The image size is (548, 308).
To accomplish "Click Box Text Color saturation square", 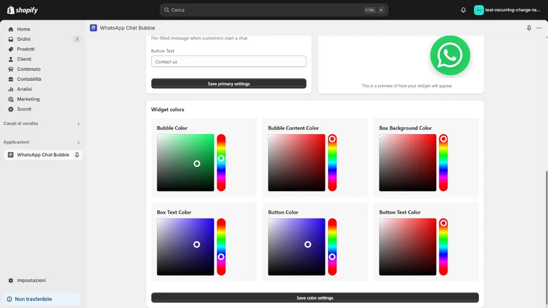I will 185,247.
